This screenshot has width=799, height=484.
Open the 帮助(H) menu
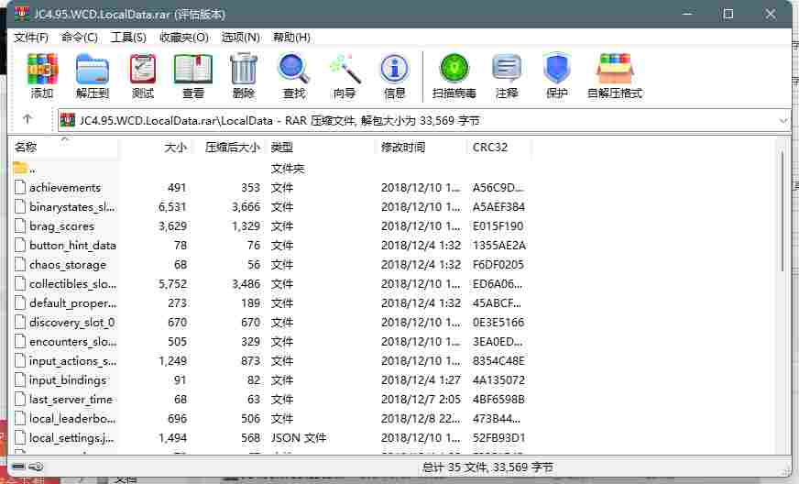point(291,38)
